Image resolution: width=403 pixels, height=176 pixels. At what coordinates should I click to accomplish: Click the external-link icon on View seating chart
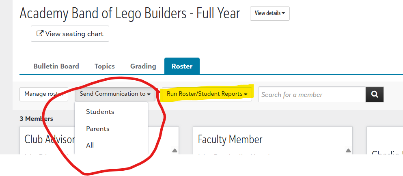click(40, 34)
